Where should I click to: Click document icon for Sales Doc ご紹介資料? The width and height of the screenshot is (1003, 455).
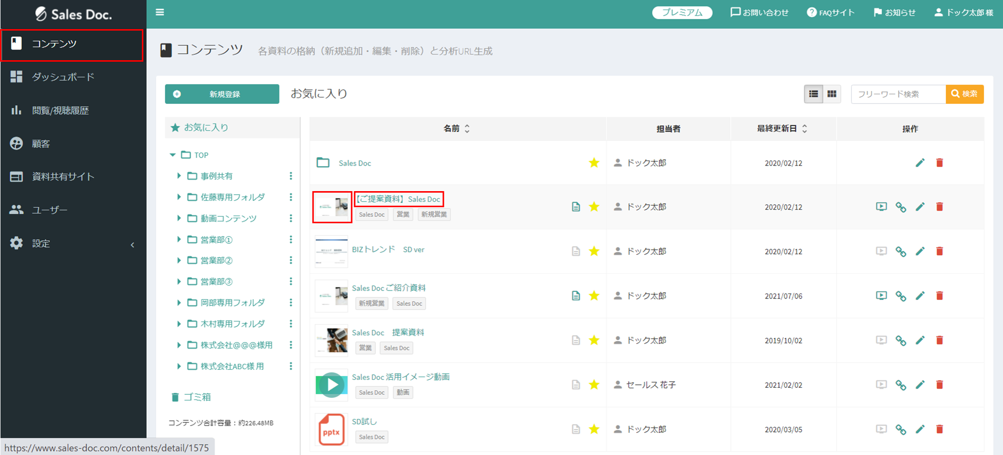pyautogui.click(x=576, y=296)
